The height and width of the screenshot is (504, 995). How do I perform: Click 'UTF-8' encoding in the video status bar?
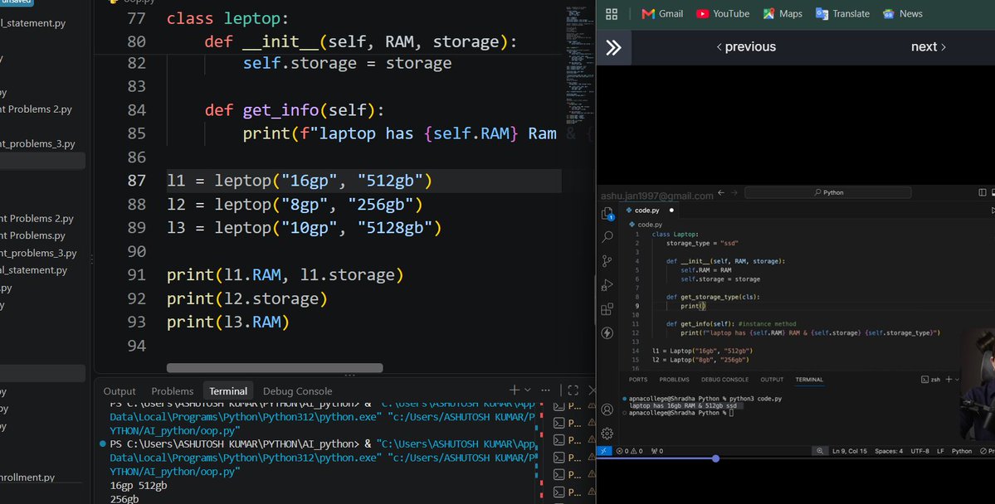[919, 452]
